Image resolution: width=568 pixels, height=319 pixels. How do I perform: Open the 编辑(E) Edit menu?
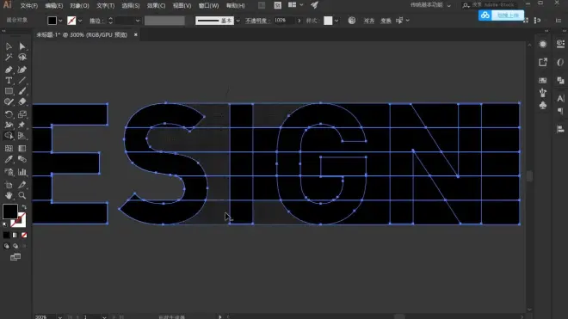coord(54,6)
